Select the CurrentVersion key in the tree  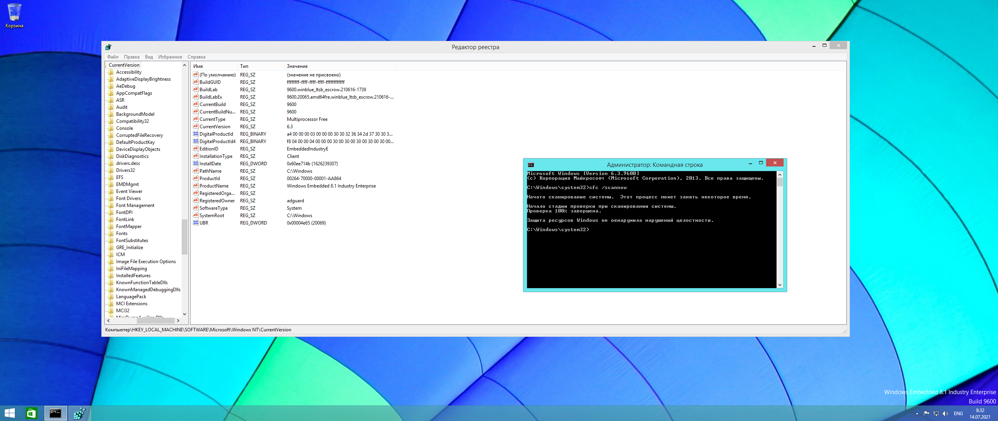[124, 65]
